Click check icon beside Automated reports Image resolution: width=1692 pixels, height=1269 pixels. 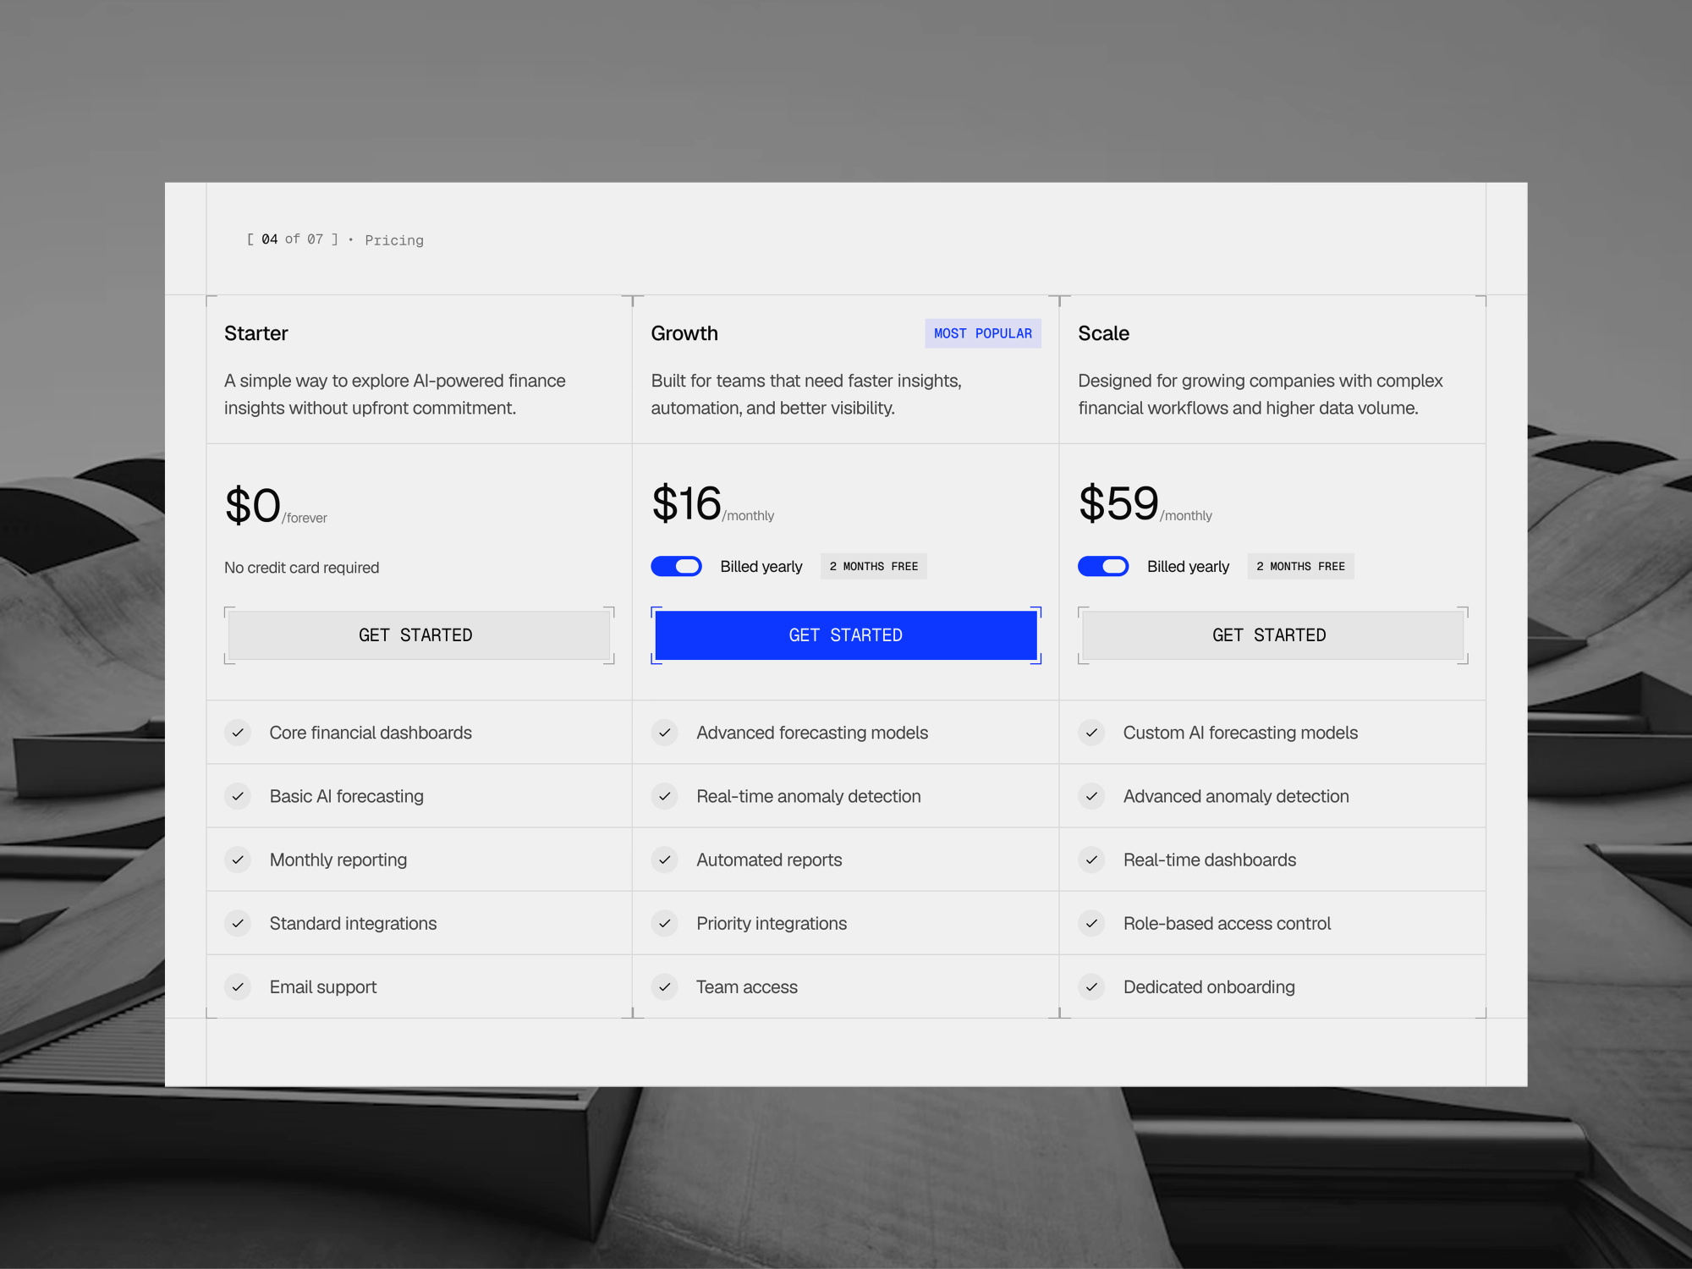click(x=665, y=860)
